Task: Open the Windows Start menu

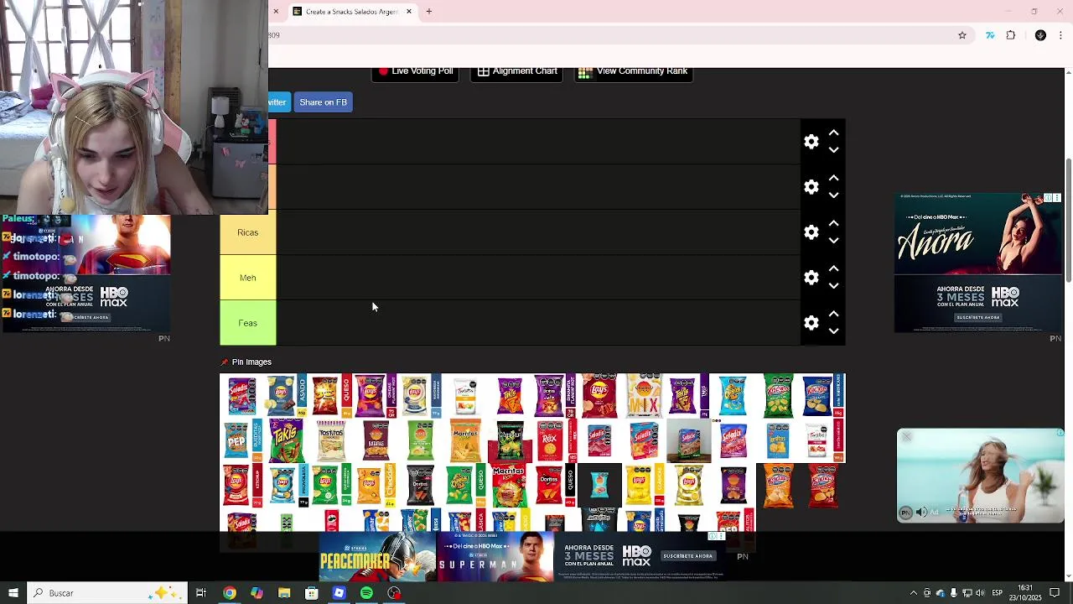Action: click(x=13, y=593)
